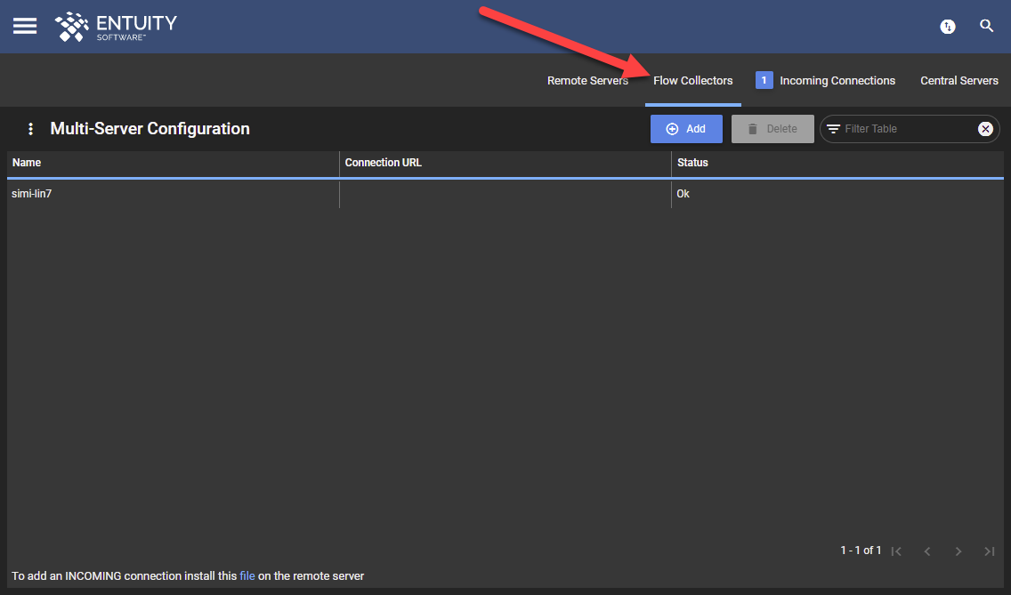Switch to the Central Servers tab
Viewport: 1011px width, 595px height.
tap(958, 81)
